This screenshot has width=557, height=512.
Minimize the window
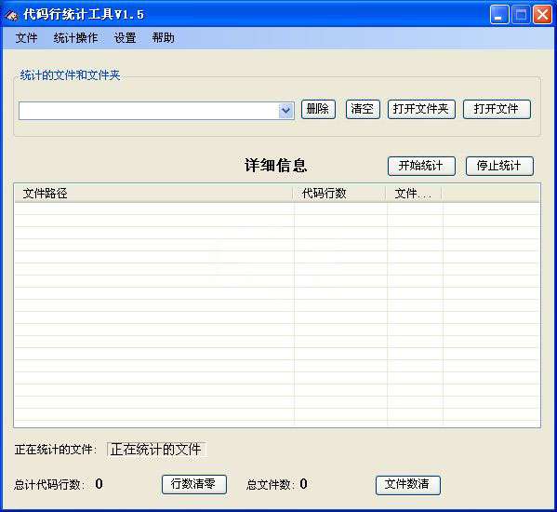click(x=499, y=15)
